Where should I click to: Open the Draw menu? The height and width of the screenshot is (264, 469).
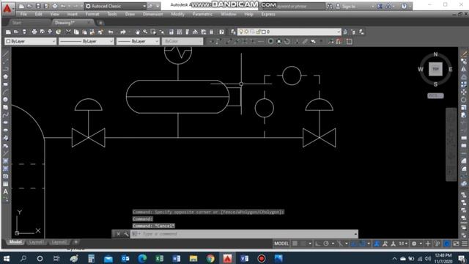(130, 14)
